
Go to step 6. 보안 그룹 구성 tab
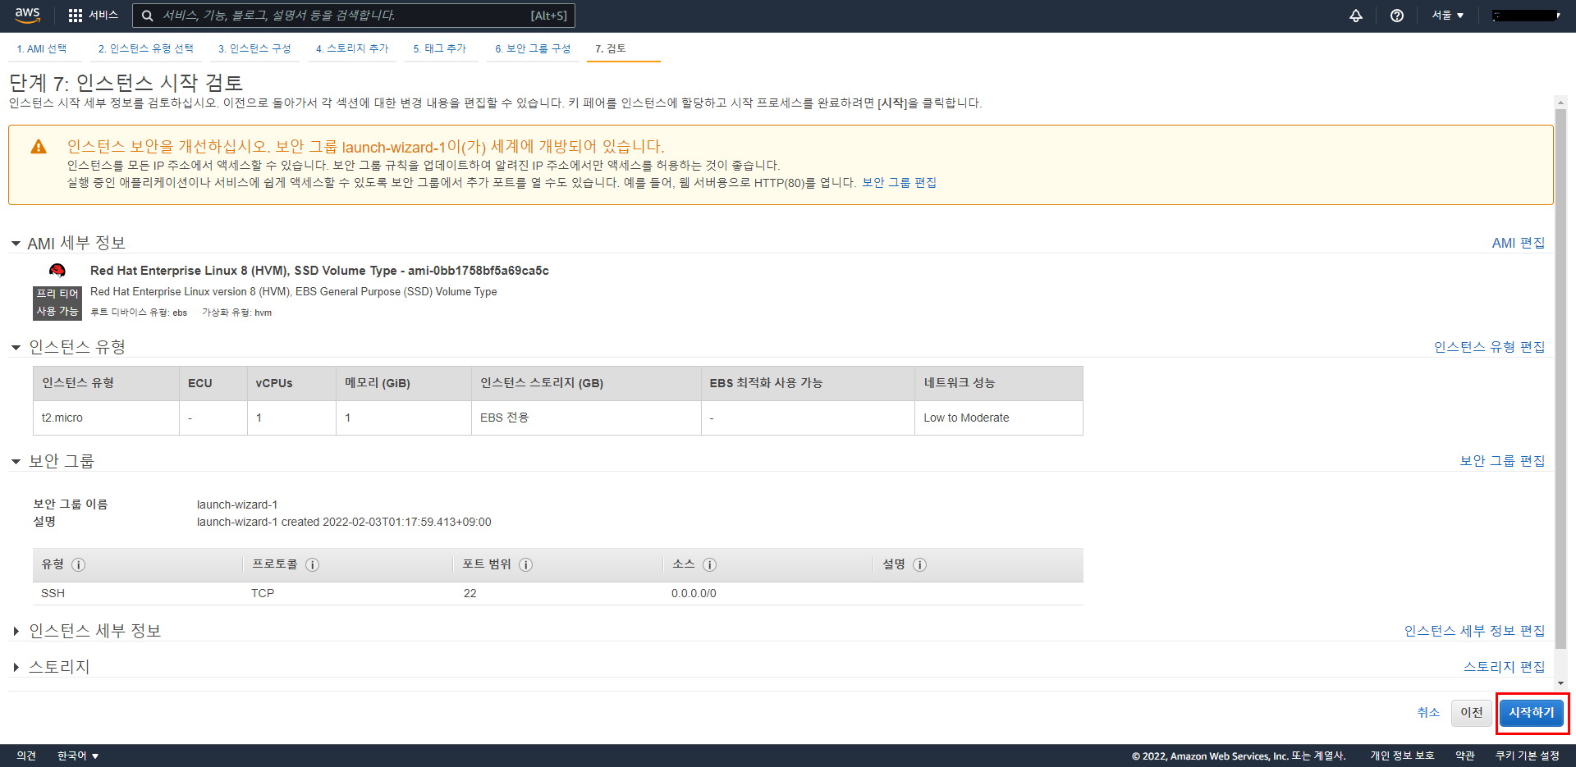click(x=533, y=48)
